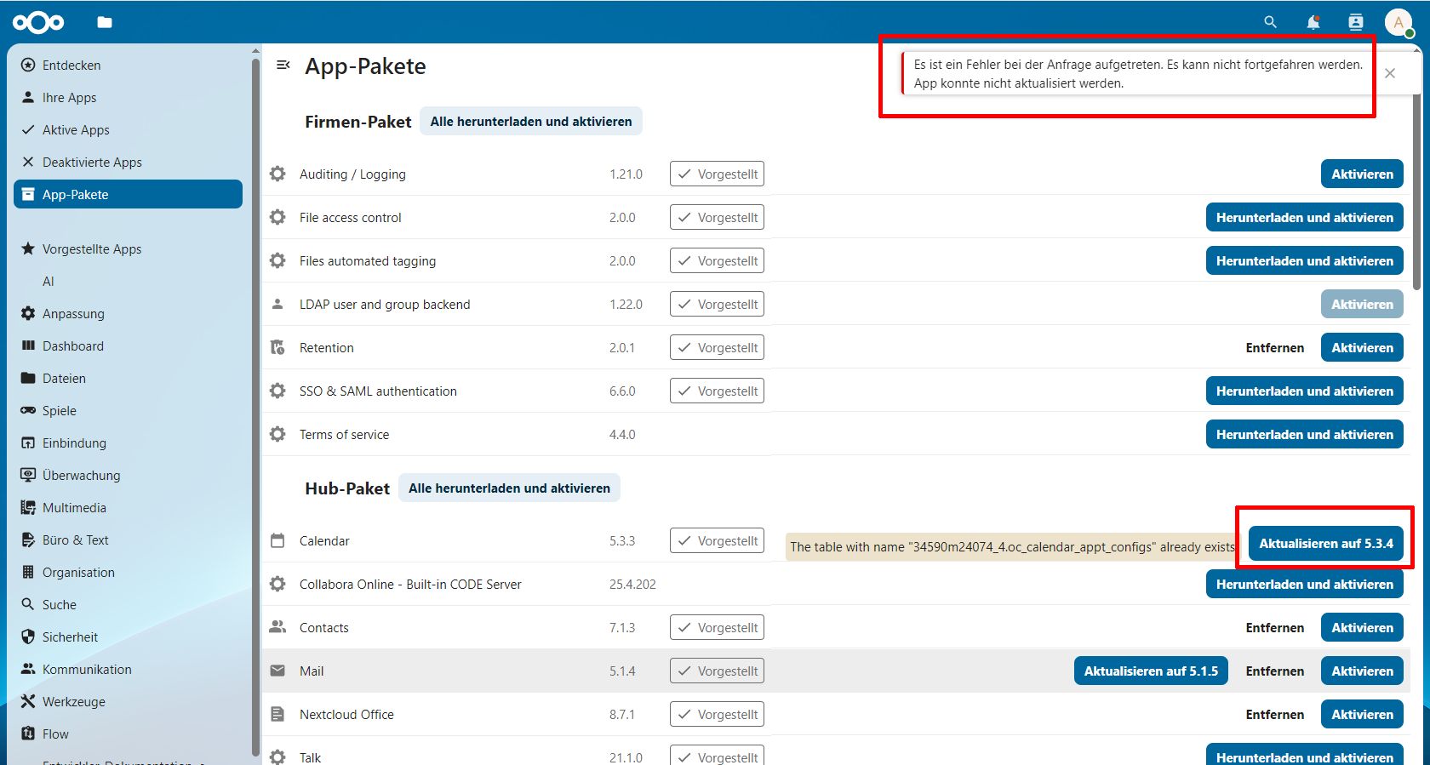
Task: Click the Collabora Online gear icon
Action: click(x=277, y=584)
